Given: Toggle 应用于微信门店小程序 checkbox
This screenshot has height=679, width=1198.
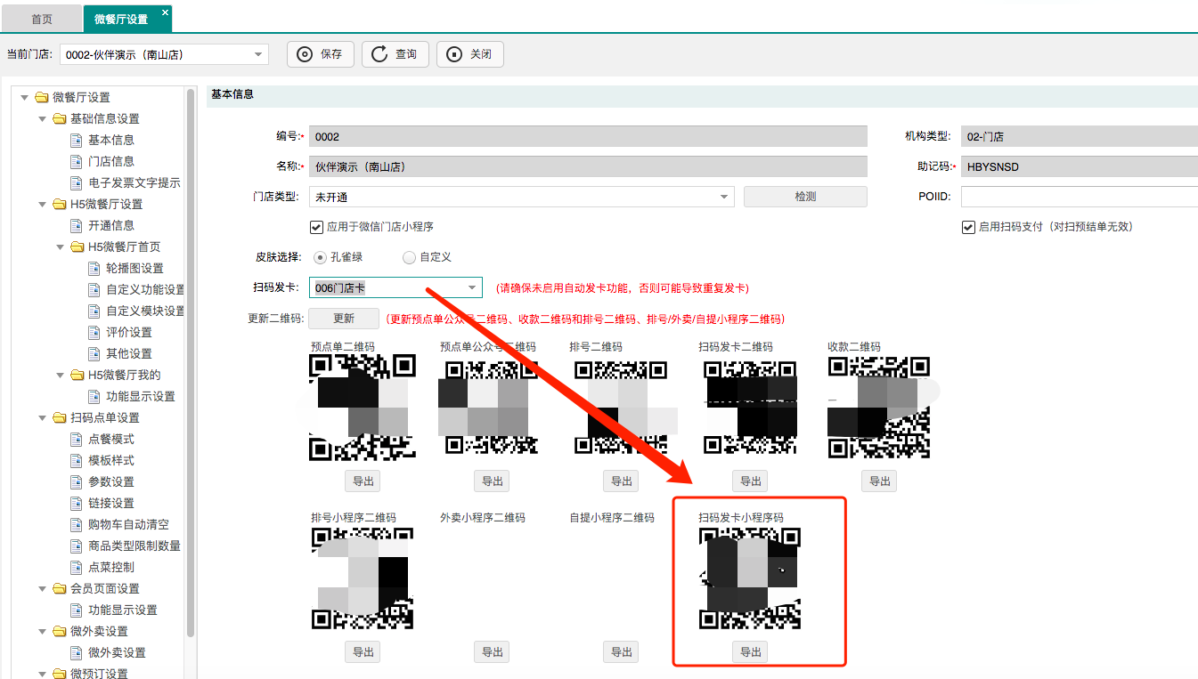Looking at the screenshot, I should pyautogui.click(x=316, y=227).
